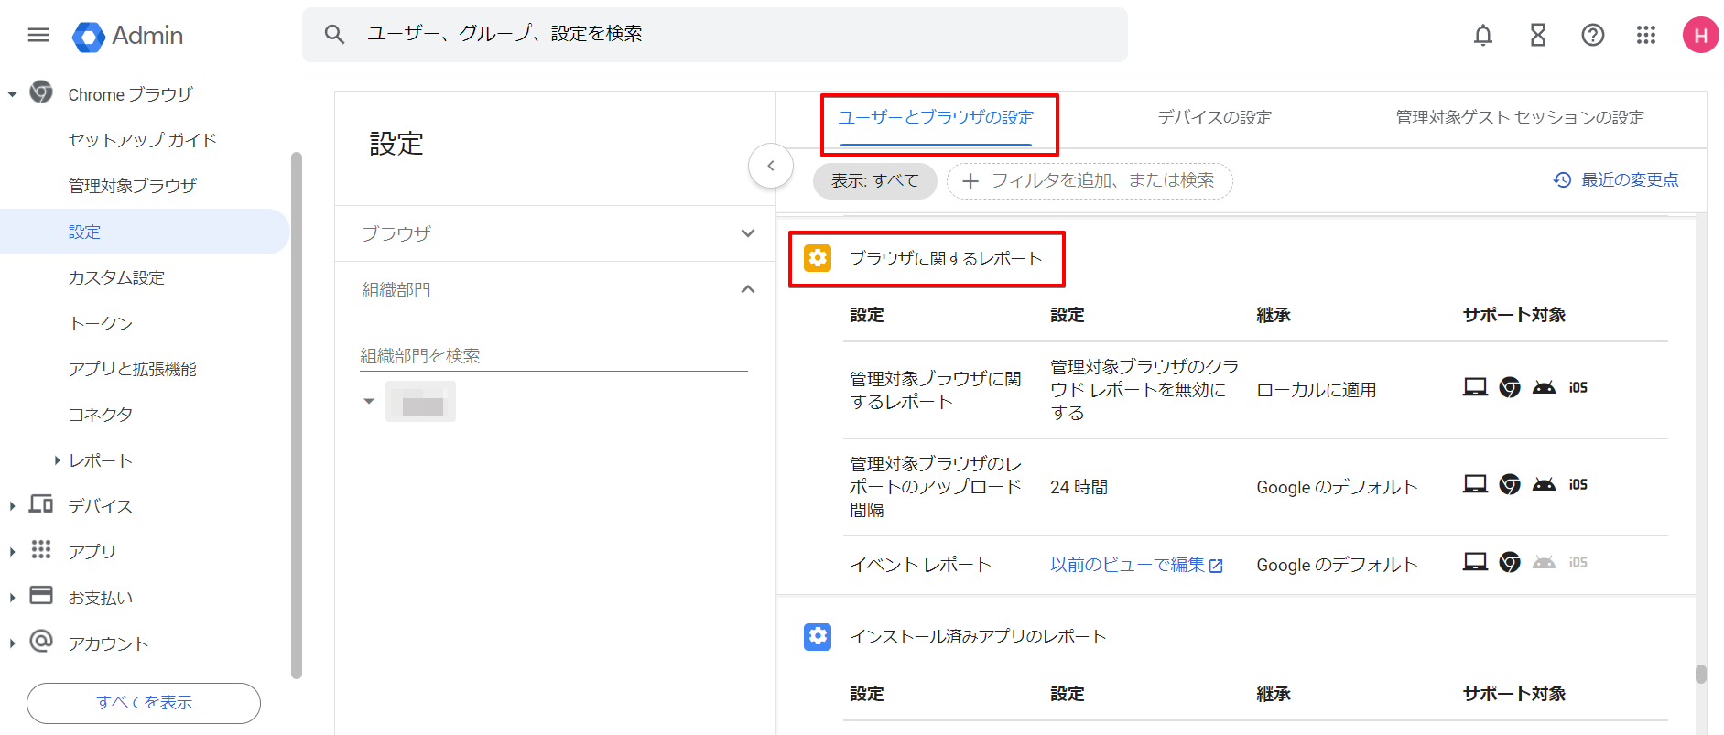The image size is (1724, 735).
Task: Expand the レポート item in the sidebar
Action: [57, 460]
